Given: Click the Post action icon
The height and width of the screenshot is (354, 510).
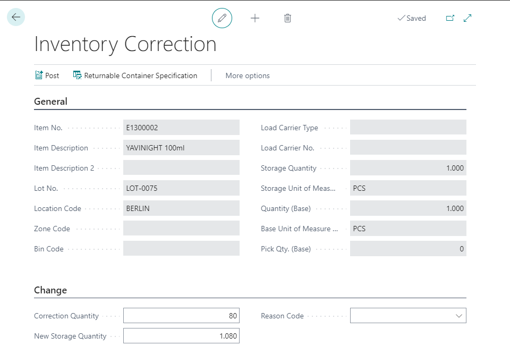Looking at the screenshot, I should (39, 75).
